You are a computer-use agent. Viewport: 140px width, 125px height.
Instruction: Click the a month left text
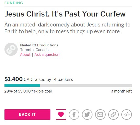click(x=121, y=91)
